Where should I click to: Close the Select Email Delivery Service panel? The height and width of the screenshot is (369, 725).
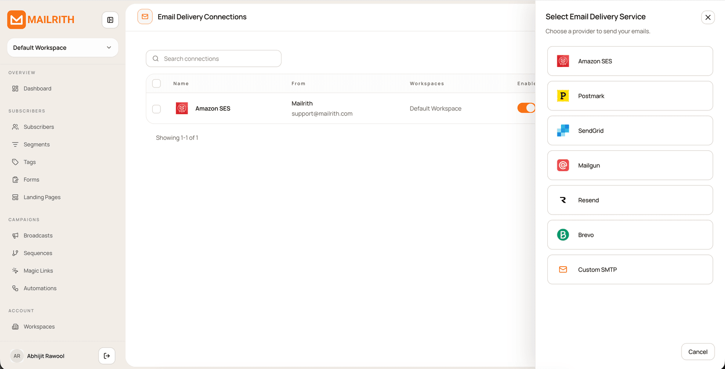point(708,17)
